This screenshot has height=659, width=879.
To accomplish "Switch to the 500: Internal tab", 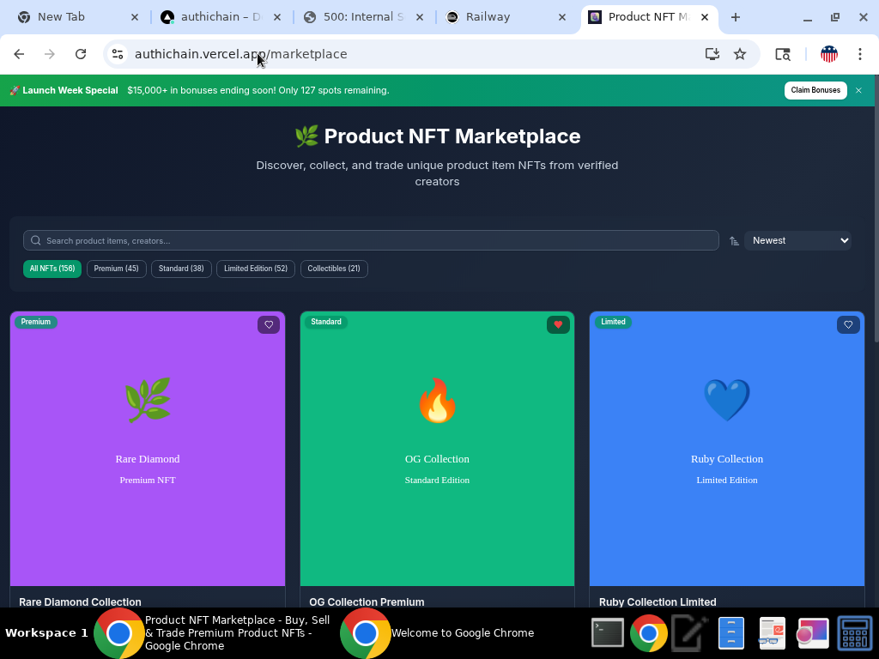I will click(363, 17).
